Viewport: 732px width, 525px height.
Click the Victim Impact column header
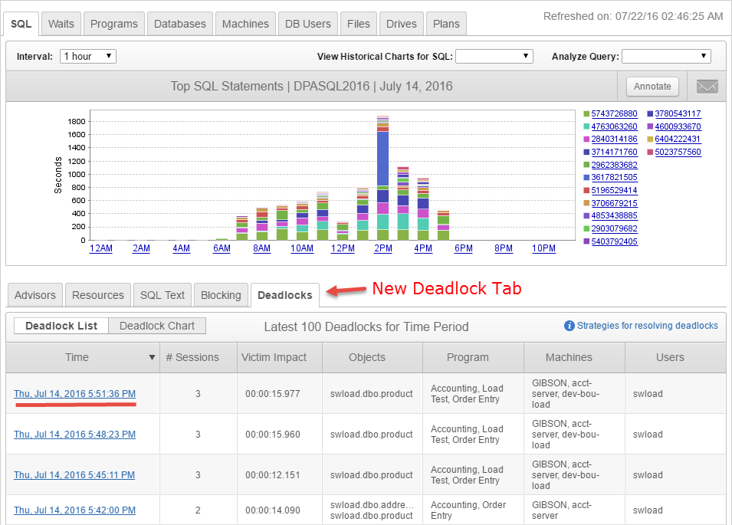pos(274,357)
